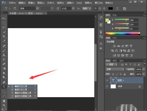Open the blend mode dropdown 正常
This screenshot has height=111, width=147.
(x=115, y=69)
